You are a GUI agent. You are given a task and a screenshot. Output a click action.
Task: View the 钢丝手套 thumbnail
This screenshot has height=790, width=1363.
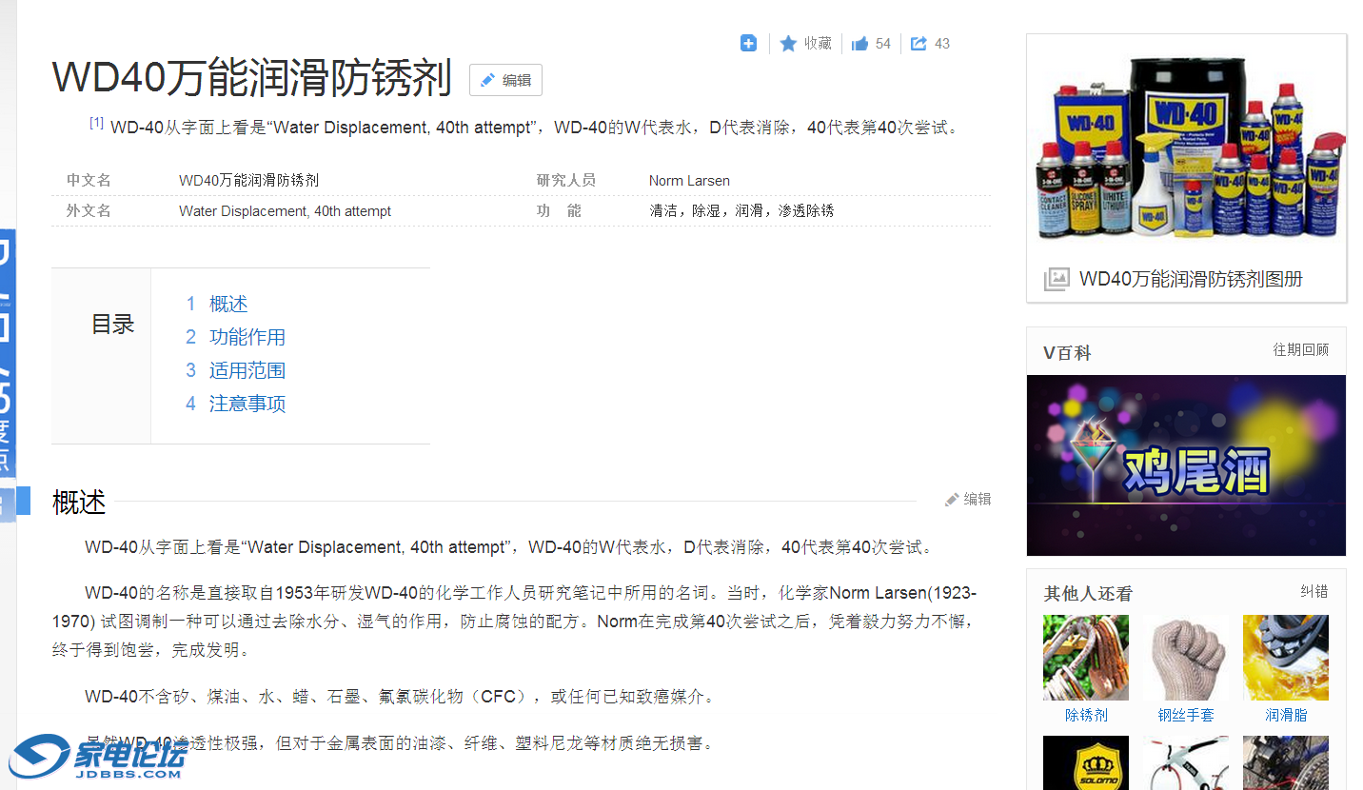(1186, 657)
